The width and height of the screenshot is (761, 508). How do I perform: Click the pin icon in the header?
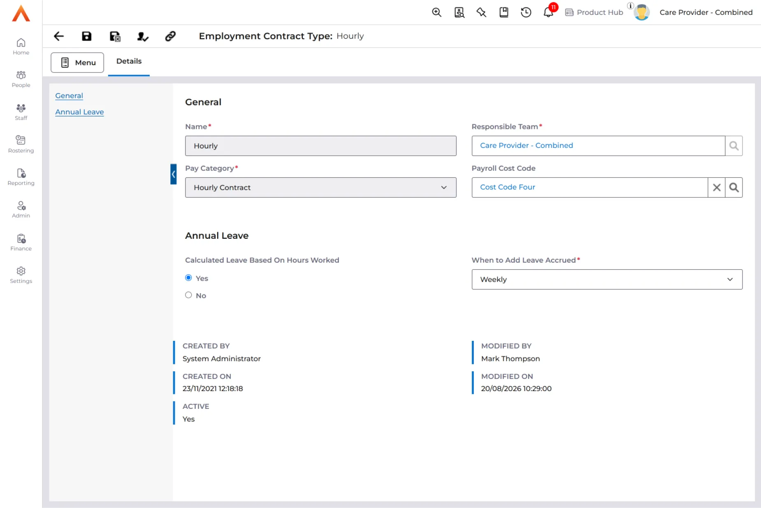(x=481, y=12)
